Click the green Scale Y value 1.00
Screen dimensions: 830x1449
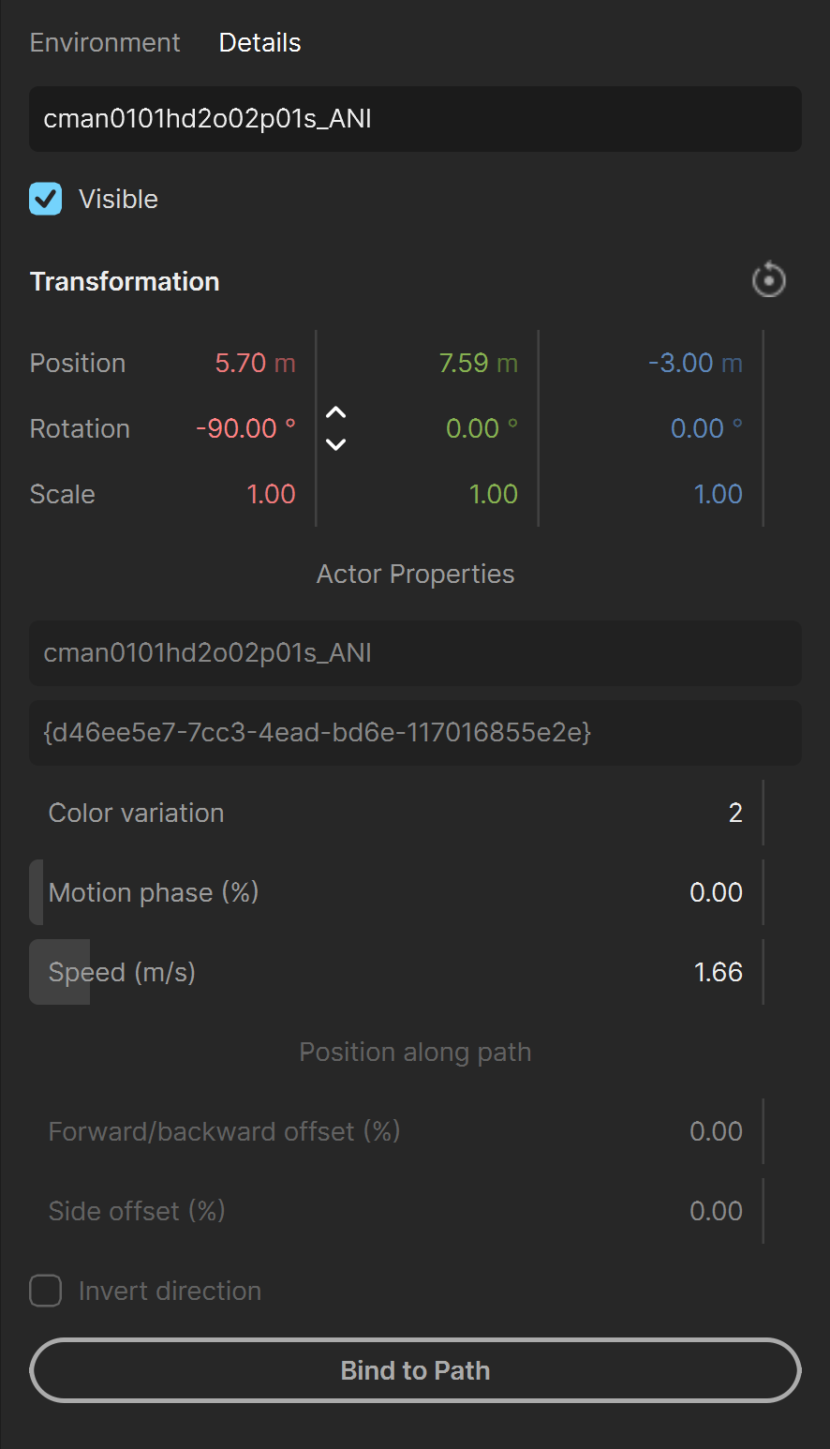tap(493, 494)
